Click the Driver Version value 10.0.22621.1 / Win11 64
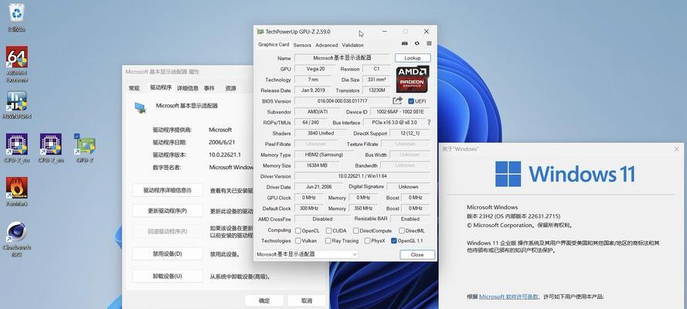 click(362, 176)
